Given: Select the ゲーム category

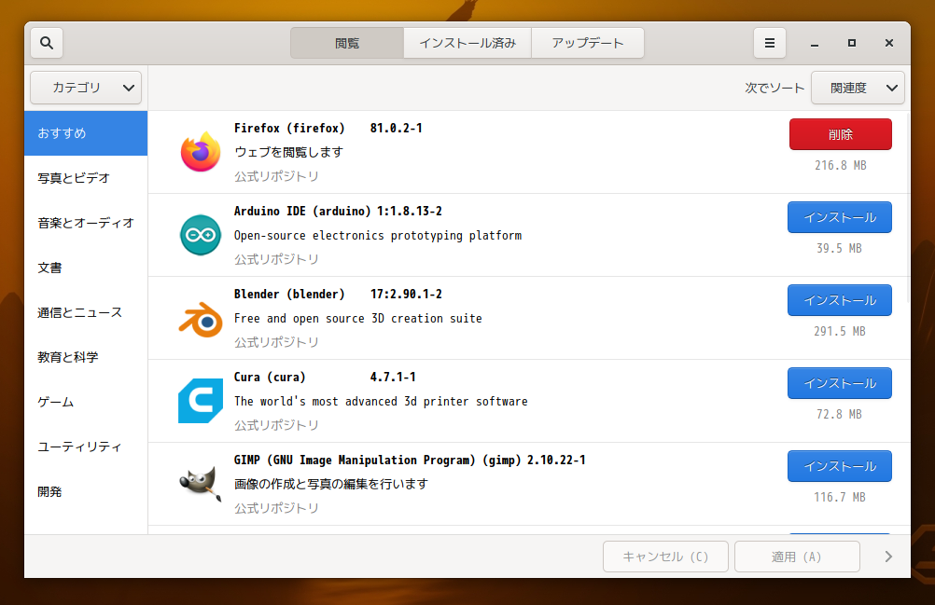Looking at the screenshot, I should tap(86, 402).
